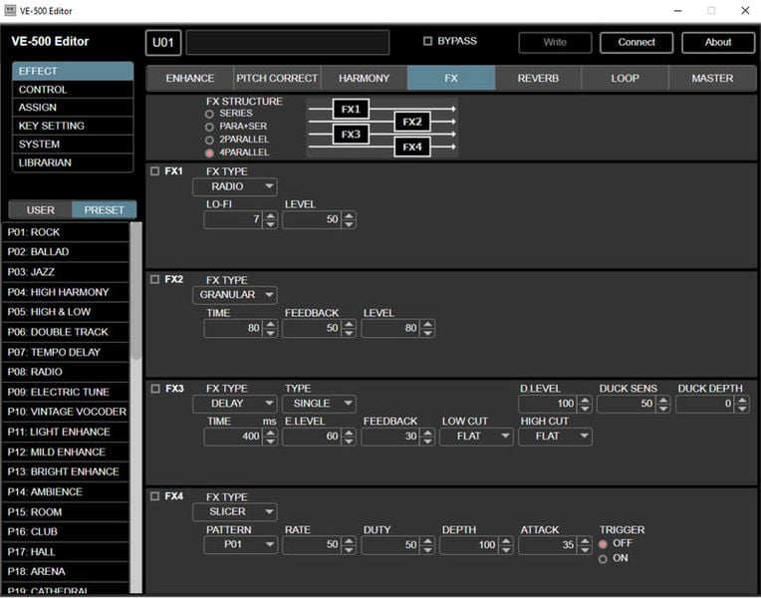This screenshot has height=598, width=761.
Task: Select preset P01: ROCK
Action: pyautogui.click(x=65, y=232)
